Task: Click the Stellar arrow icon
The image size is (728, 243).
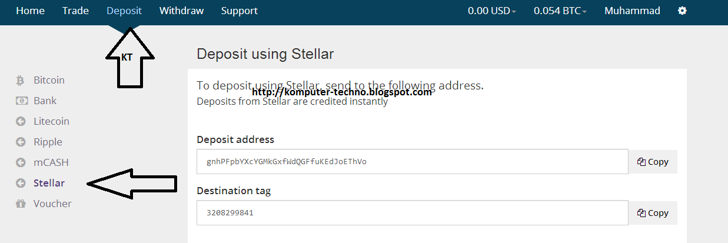Action: click(x=21, y=184)
